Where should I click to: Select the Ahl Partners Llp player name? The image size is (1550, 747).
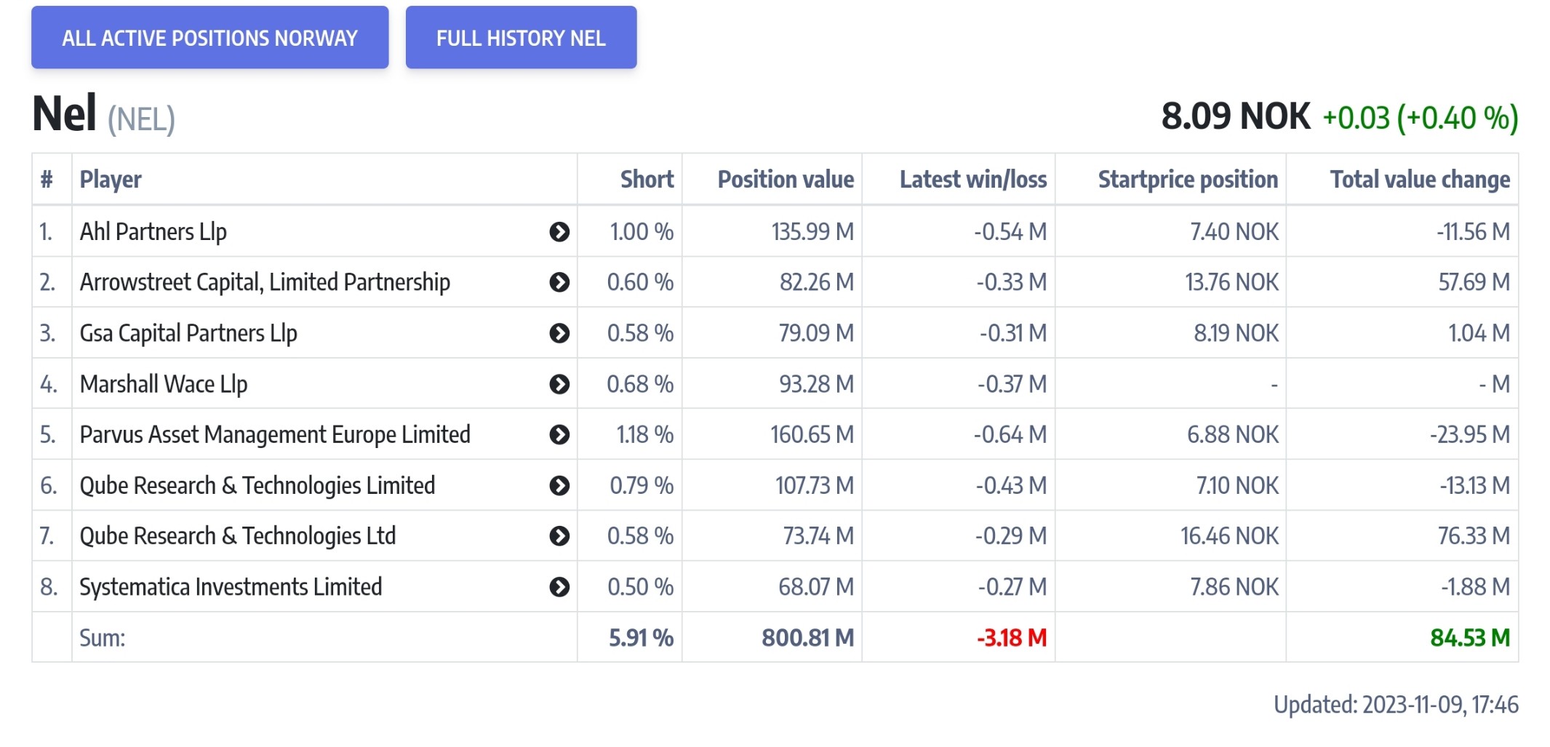click(x=153, y=232)
